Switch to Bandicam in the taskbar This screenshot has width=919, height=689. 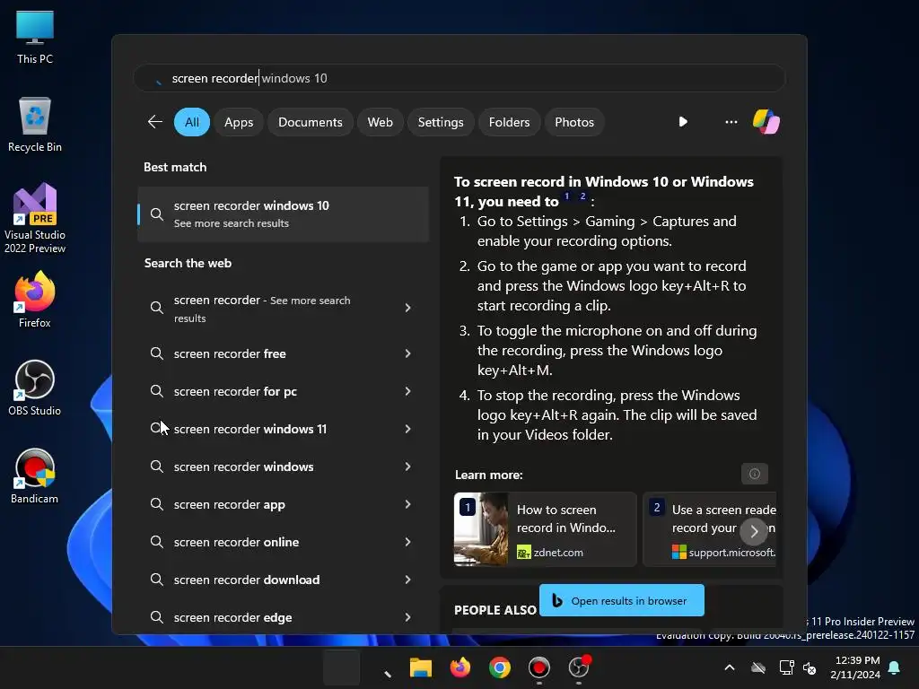[x=539, y=667]
